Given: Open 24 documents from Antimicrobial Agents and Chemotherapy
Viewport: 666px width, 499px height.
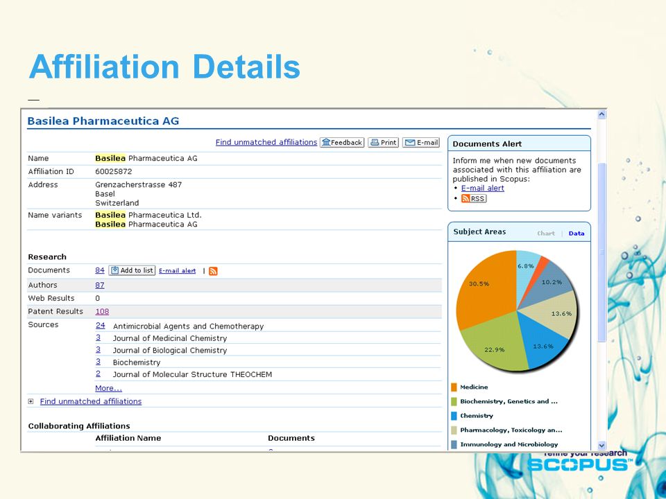Looking at the screenshot, I should tap(100, 326).
